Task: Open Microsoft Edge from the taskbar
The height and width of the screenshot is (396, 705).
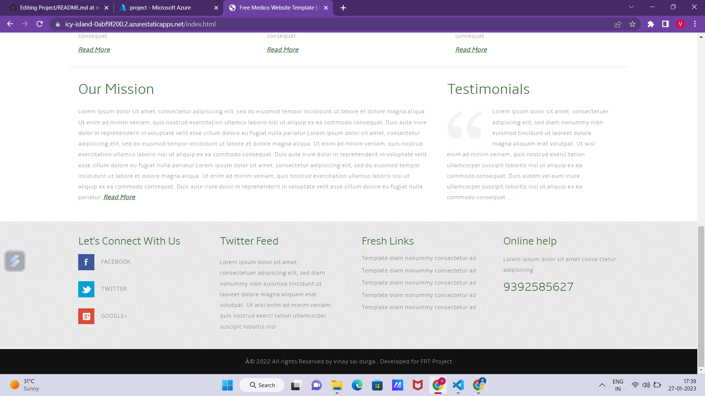Action: 358,385
